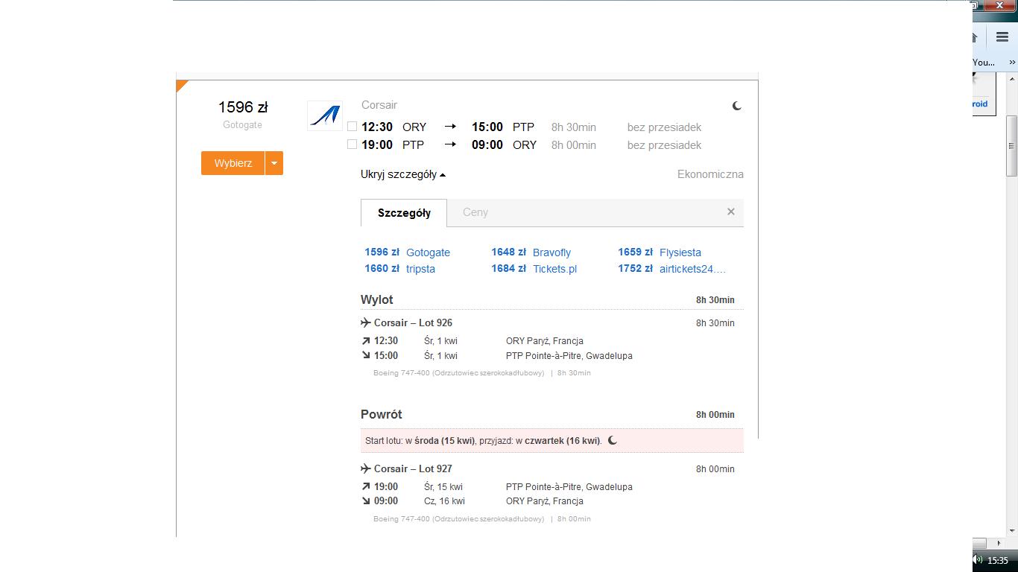Open the dropdown arrow beside Wybierz
The image size is (1018, 572).
pyautogui.click(x=274, y=163)
